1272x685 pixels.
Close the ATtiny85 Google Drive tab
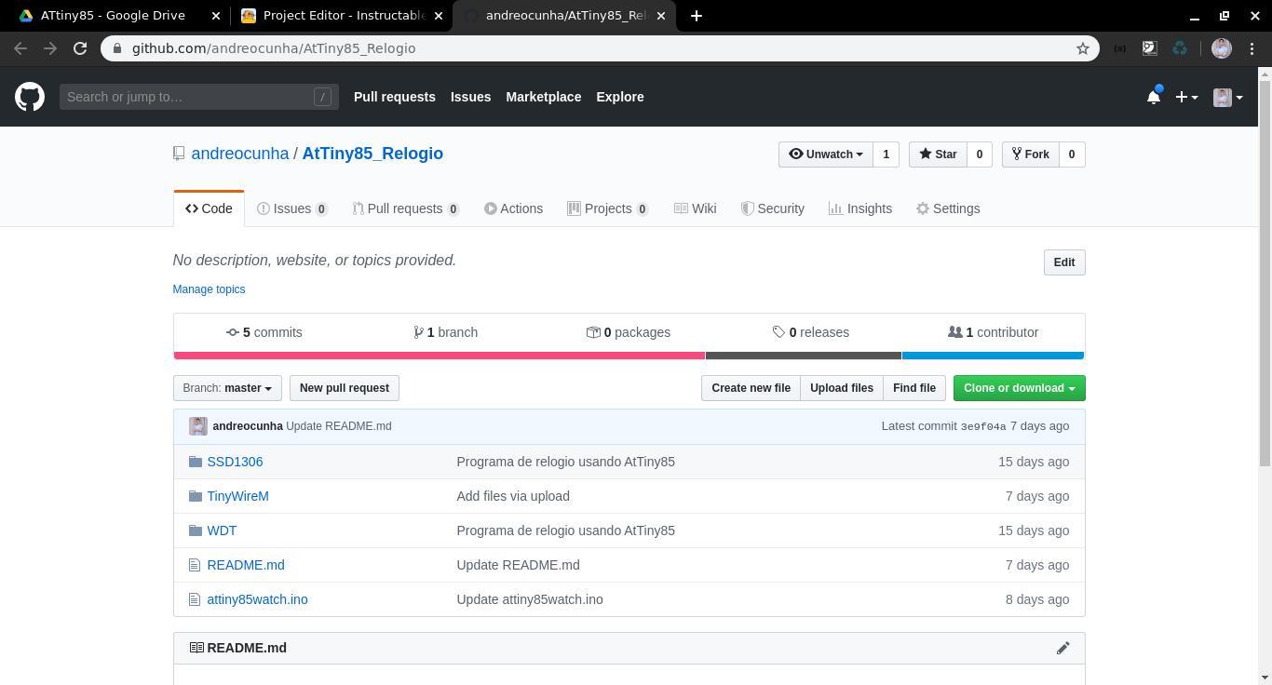216,16
